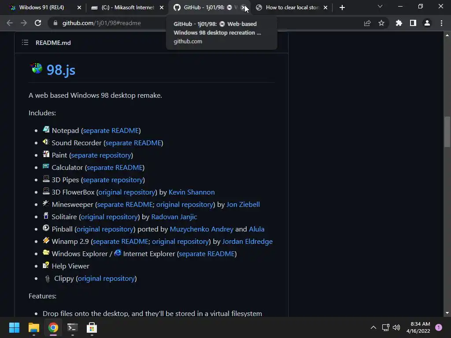Screen dimensions: 451x338
Task: Click the Help Viewer icon
Action: coord(46,265)
